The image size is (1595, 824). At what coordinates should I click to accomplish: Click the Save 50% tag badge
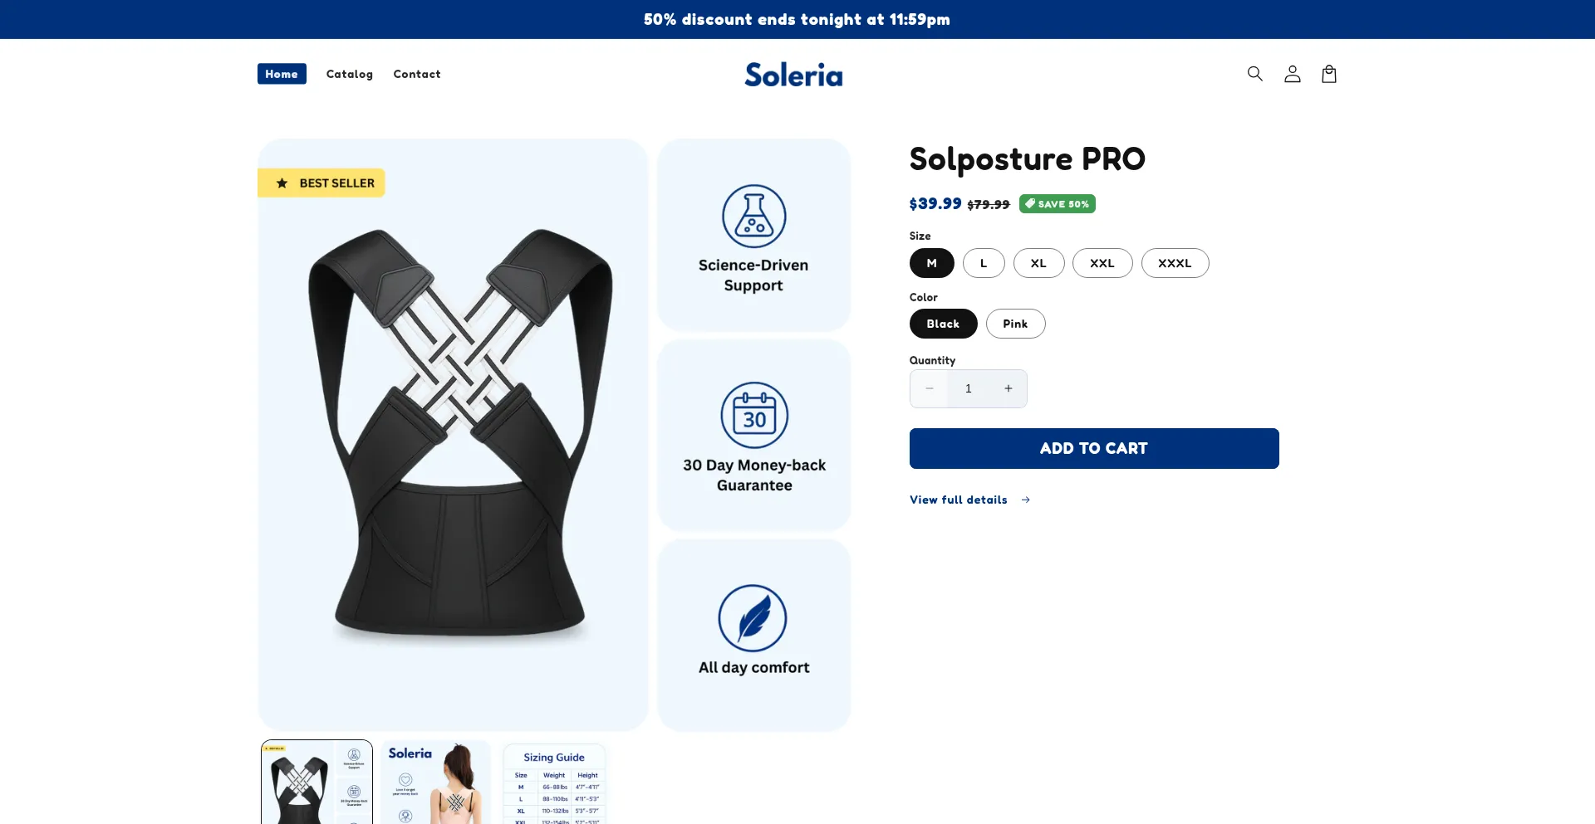tap(1057, 203)
